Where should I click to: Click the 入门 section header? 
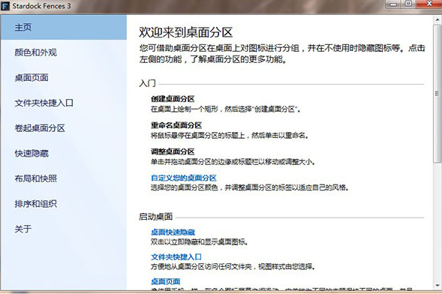[147, 83]
